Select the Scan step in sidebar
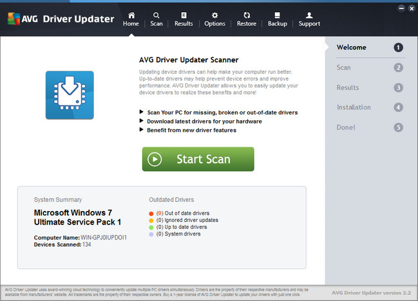Viewport: 418px width, 301px height. (344, 68)
